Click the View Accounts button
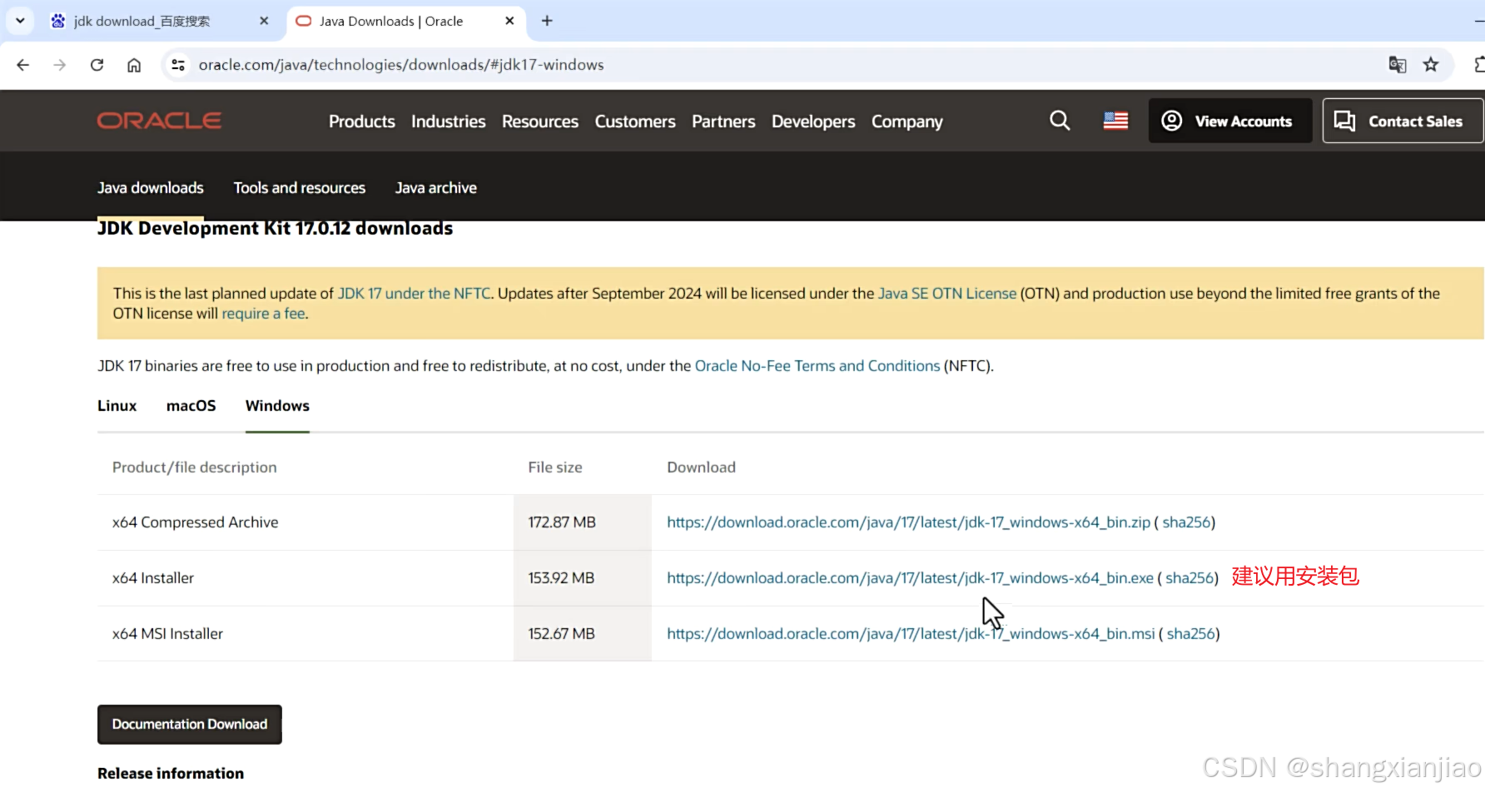 click(1230, 121)
